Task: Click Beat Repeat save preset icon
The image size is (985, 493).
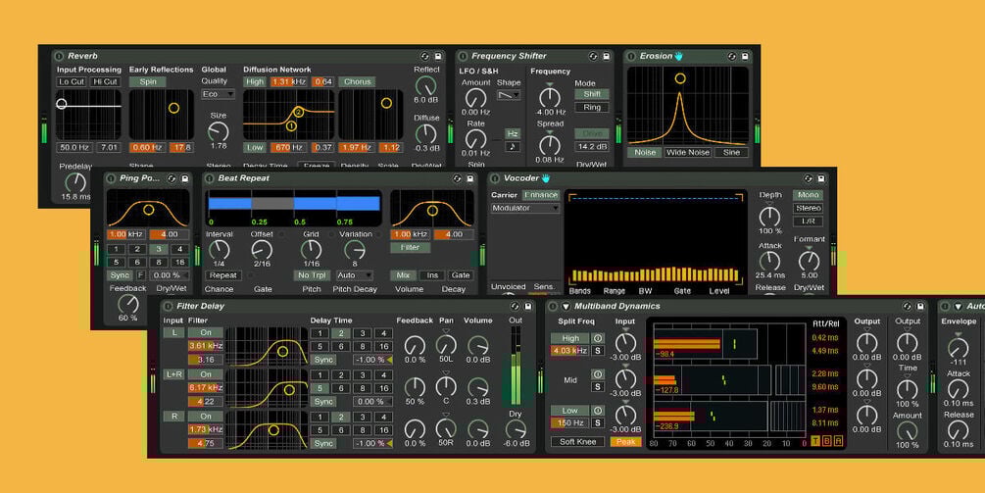Action: [x=469, y=178]
